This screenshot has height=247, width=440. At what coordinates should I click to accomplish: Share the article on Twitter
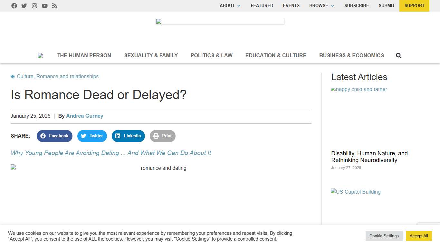92,136
